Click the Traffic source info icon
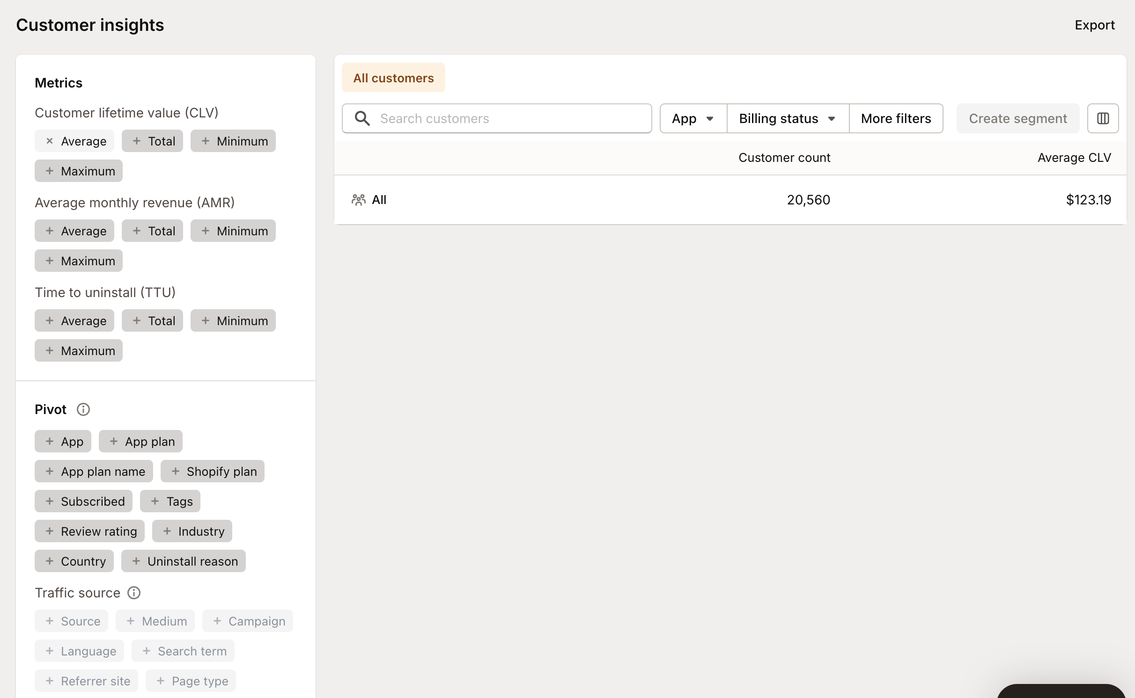This screenshot has width=1135, height=698. click(134, 593)
